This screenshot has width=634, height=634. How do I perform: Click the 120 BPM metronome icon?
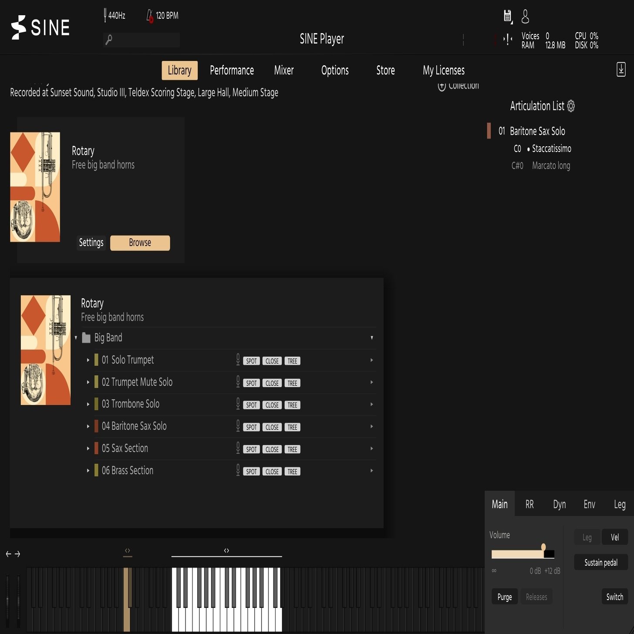pyautogui.click(x=150, y=16)
